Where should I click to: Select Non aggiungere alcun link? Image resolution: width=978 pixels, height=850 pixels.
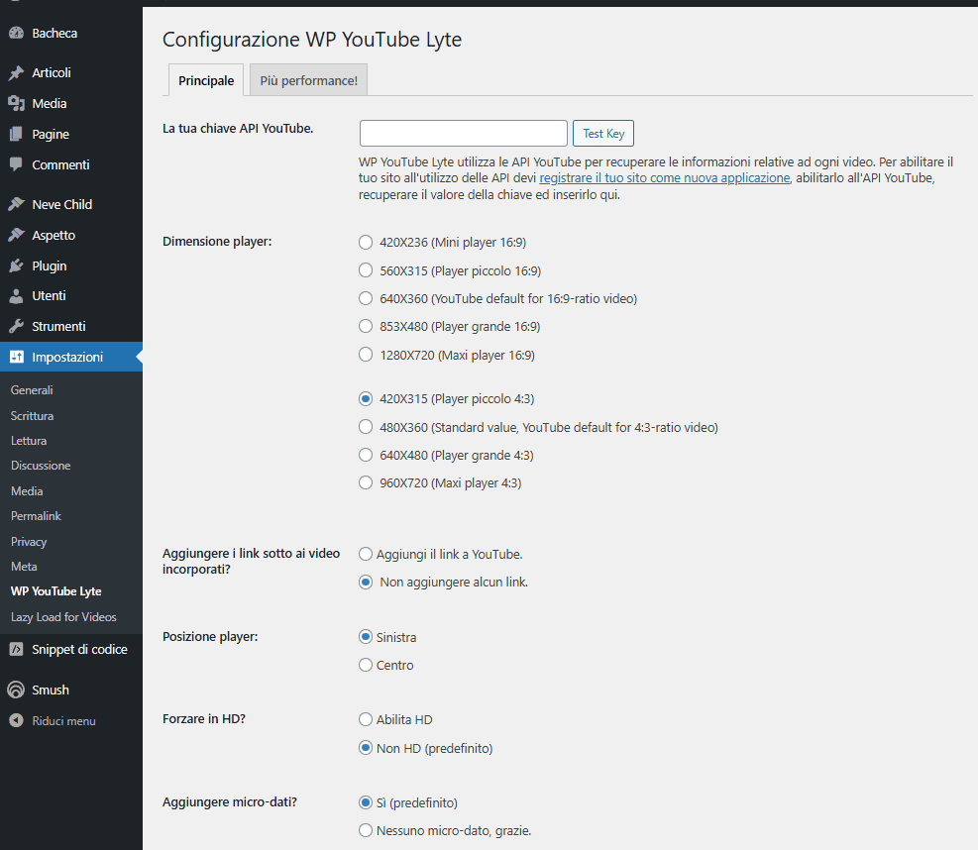pos(366,582)
